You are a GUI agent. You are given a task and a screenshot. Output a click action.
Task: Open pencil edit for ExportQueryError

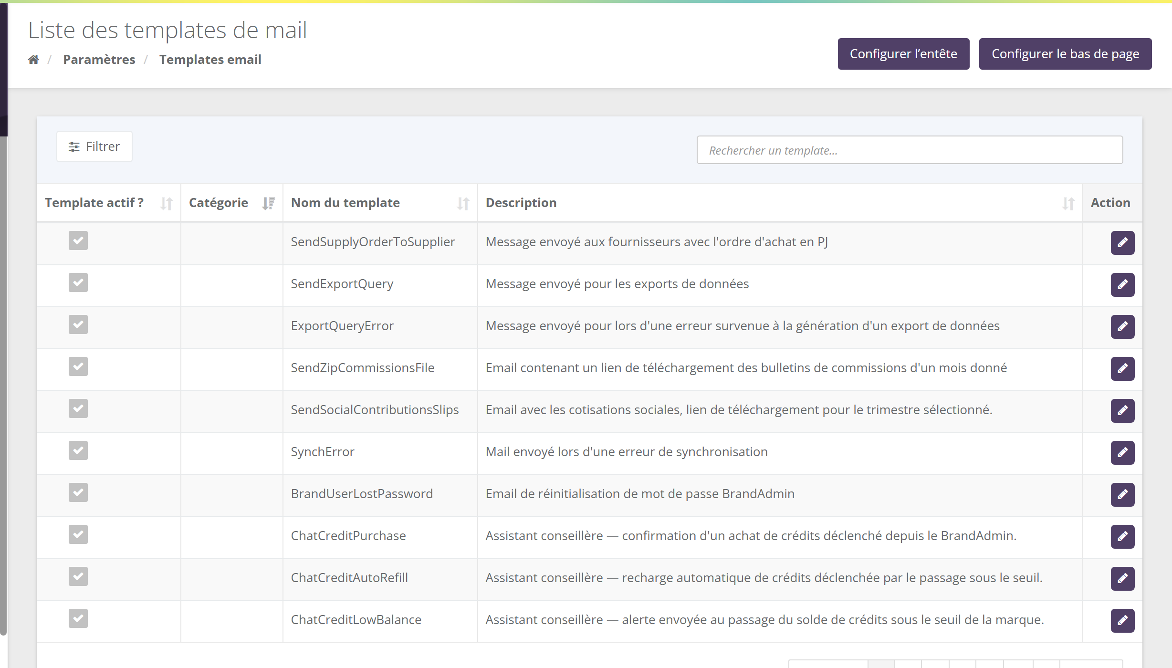click(1122, 327)
